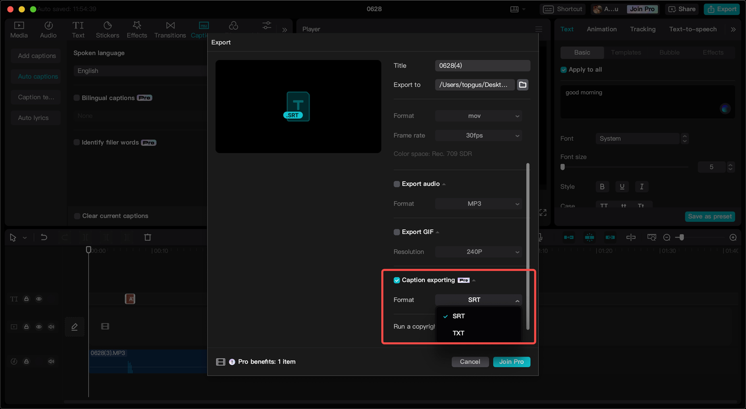Viewport: 746px width, 409px height.
Task: Choose the Select arrow tool in timeline toolbar
Action: coord(13,237)
